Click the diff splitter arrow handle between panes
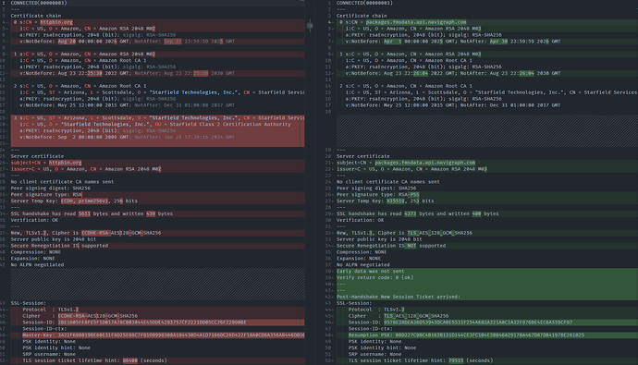 click(310, 26)
